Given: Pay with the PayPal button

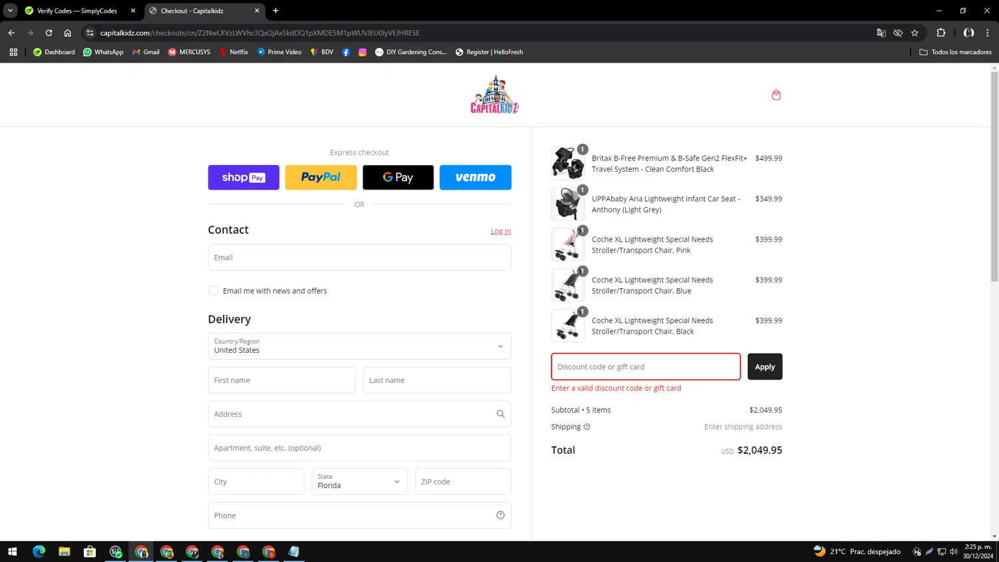Looking at the screenshot, I should pyautogui.click(x=321, y=177).
